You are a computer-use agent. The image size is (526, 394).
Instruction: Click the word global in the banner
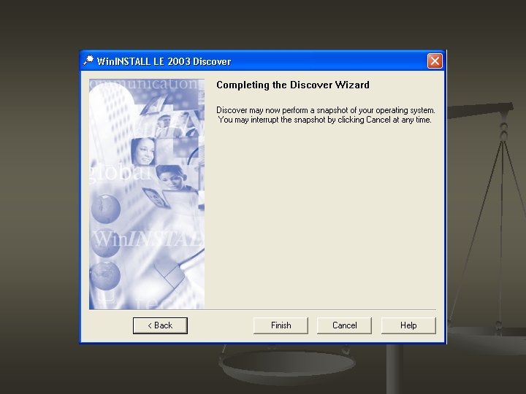point(119,174)
